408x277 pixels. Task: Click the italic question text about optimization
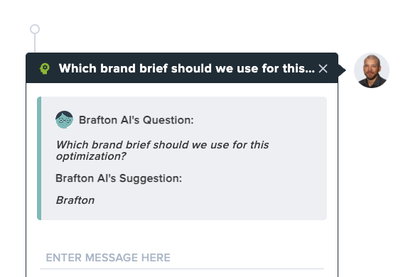[x=162, y=151]
